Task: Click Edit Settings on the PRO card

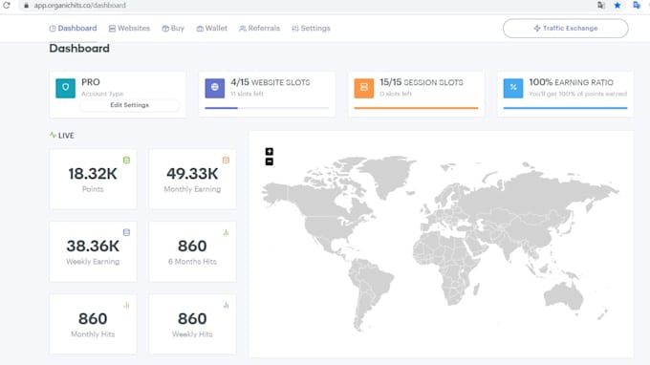Action: point(129,105)
